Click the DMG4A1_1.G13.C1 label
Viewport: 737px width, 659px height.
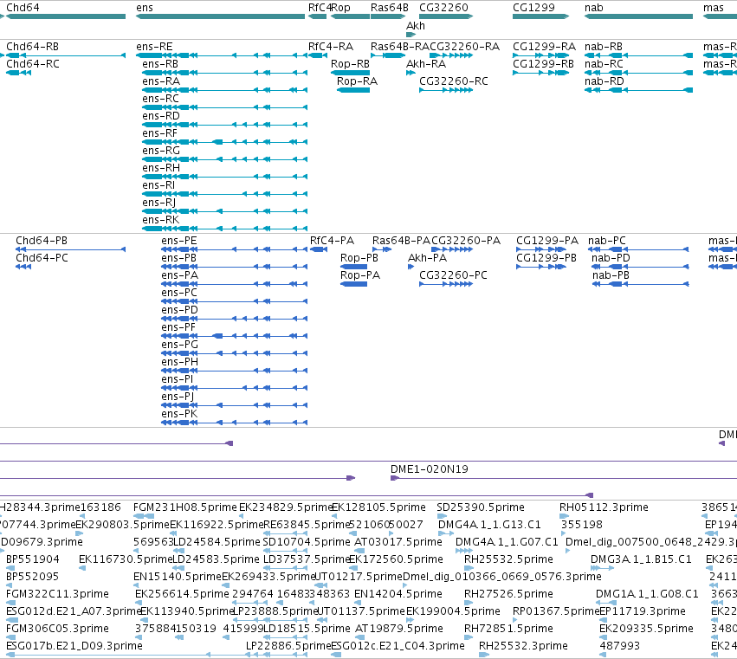click(489, 525)
